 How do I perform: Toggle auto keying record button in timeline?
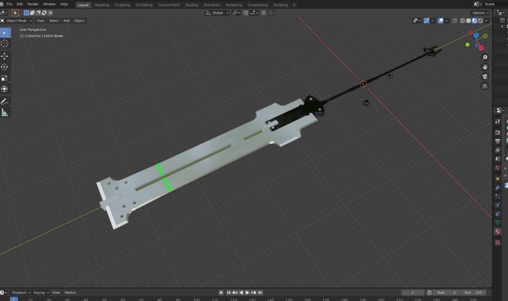tap(221, 292)
